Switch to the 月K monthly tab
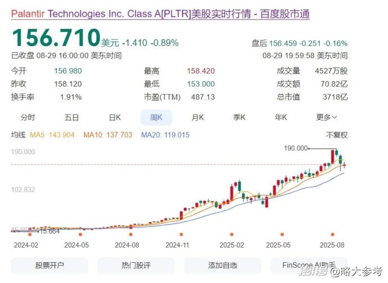This screenshot has height=283, width=388. click(x=197, y=117)
